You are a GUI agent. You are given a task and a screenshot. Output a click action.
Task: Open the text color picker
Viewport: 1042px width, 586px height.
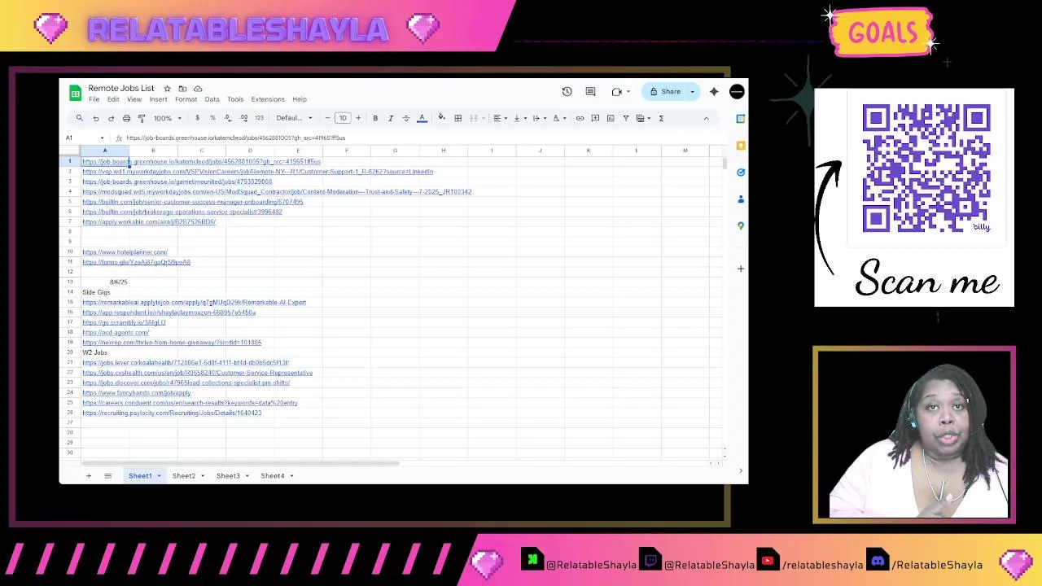pyautogui.click(x=422, y=118)
